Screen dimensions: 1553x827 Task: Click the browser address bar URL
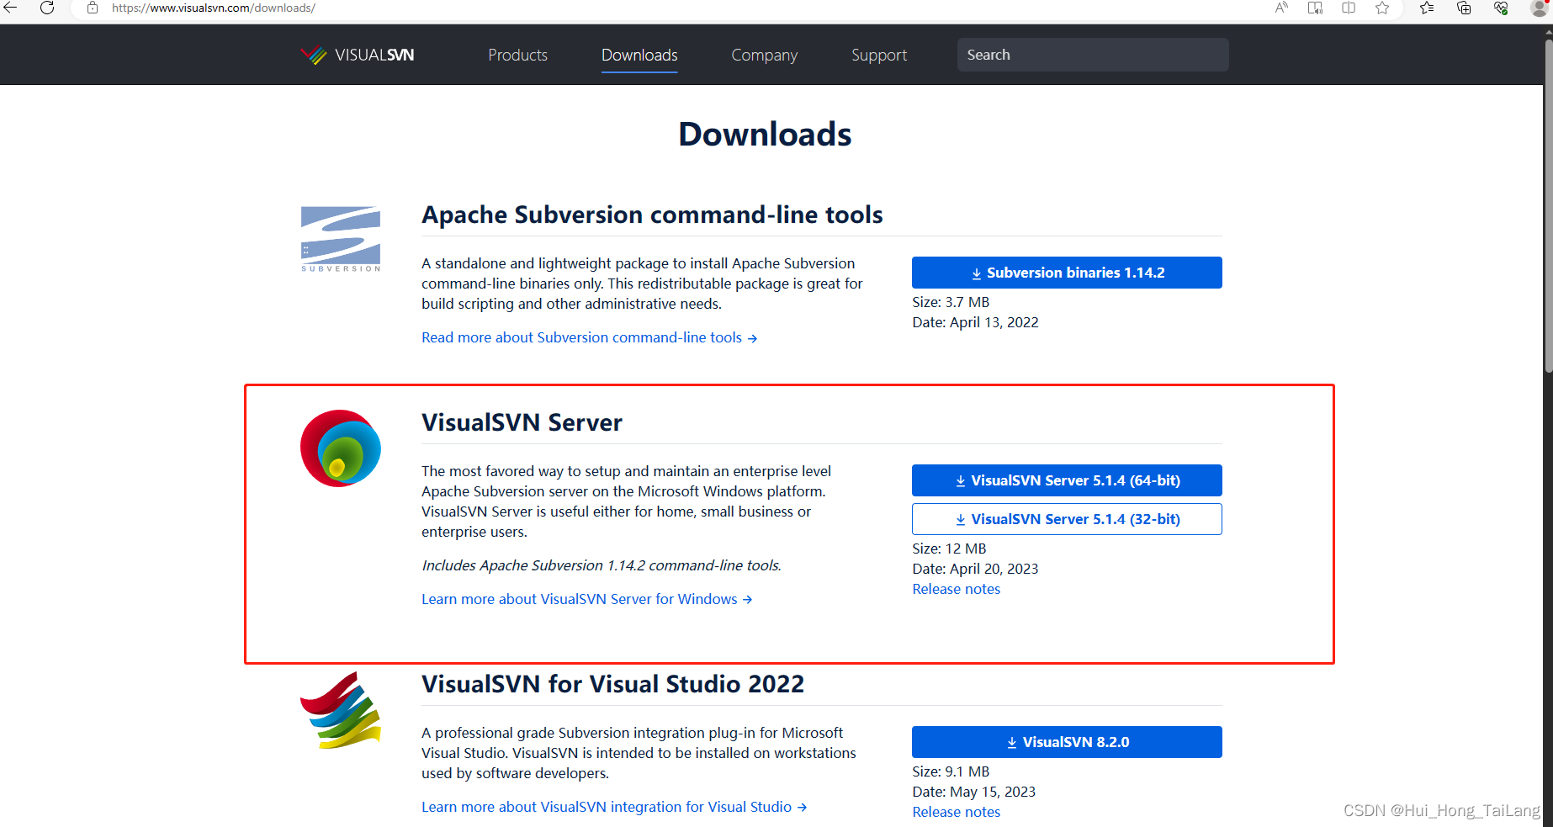(214, 8)
